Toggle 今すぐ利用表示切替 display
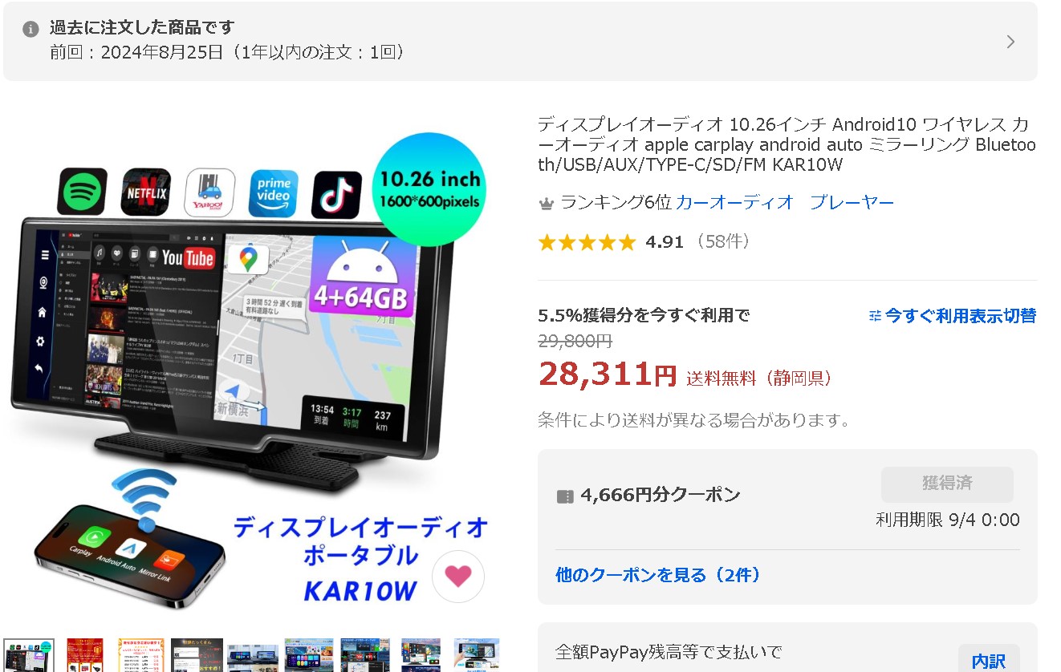Viewport: 1061px width, 672px height. pyautogui.click(x=953, y=316)
